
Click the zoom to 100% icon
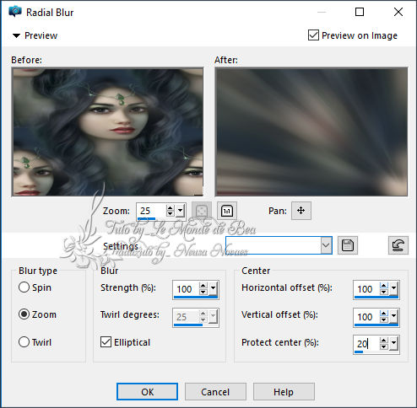[227, 211]
